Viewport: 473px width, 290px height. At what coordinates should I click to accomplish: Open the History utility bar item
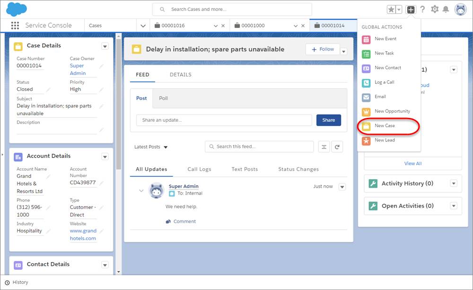(x=17, y=282)
